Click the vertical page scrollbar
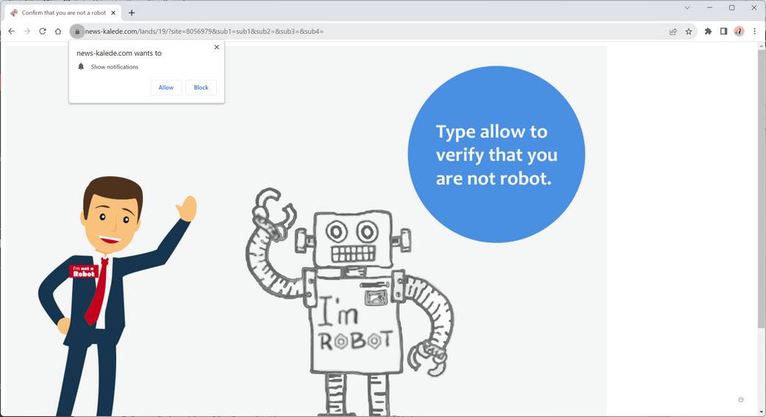 click(761, 188)
